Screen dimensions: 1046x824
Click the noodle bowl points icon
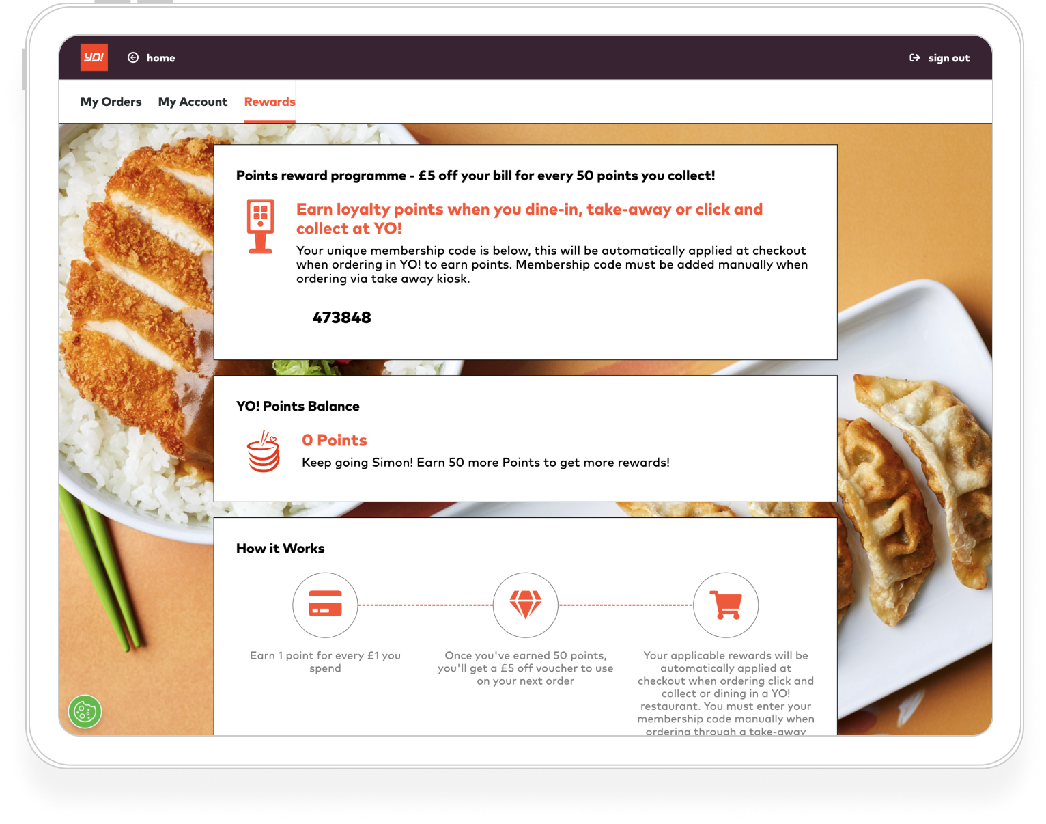264,452
